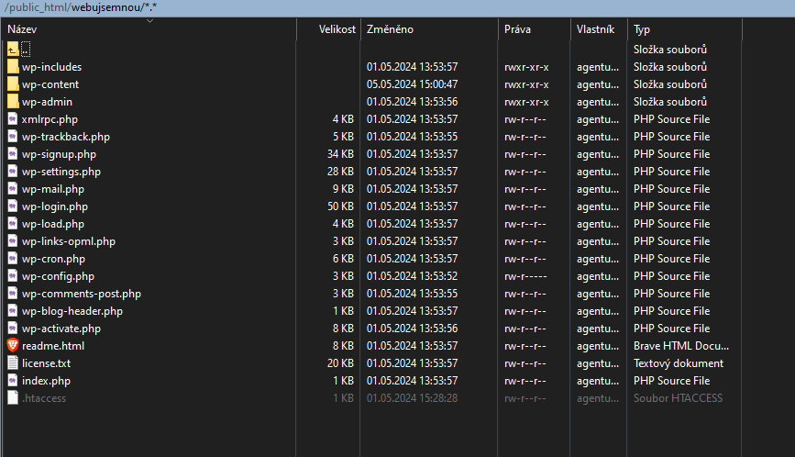Select the wp-config.php file name
Viewport: 795px width, 457px height.
59,276
